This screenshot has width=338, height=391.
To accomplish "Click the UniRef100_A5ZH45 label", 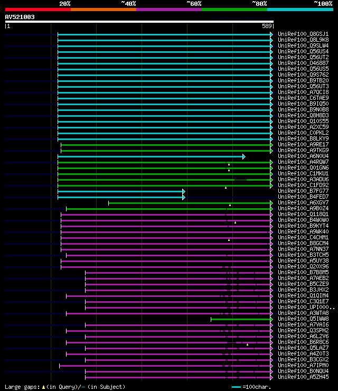I will 303,377.
